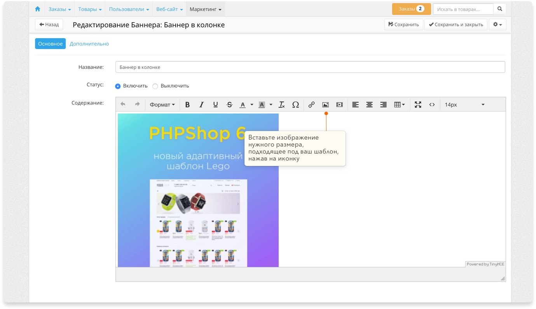This screenshot has height=309, width=536.
Task: Switch editor to fullscreen mode
Action: point(418,105)
